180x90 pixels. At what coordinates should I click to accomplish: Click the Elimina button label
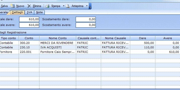pyautogui.click(x=37, y=6)
